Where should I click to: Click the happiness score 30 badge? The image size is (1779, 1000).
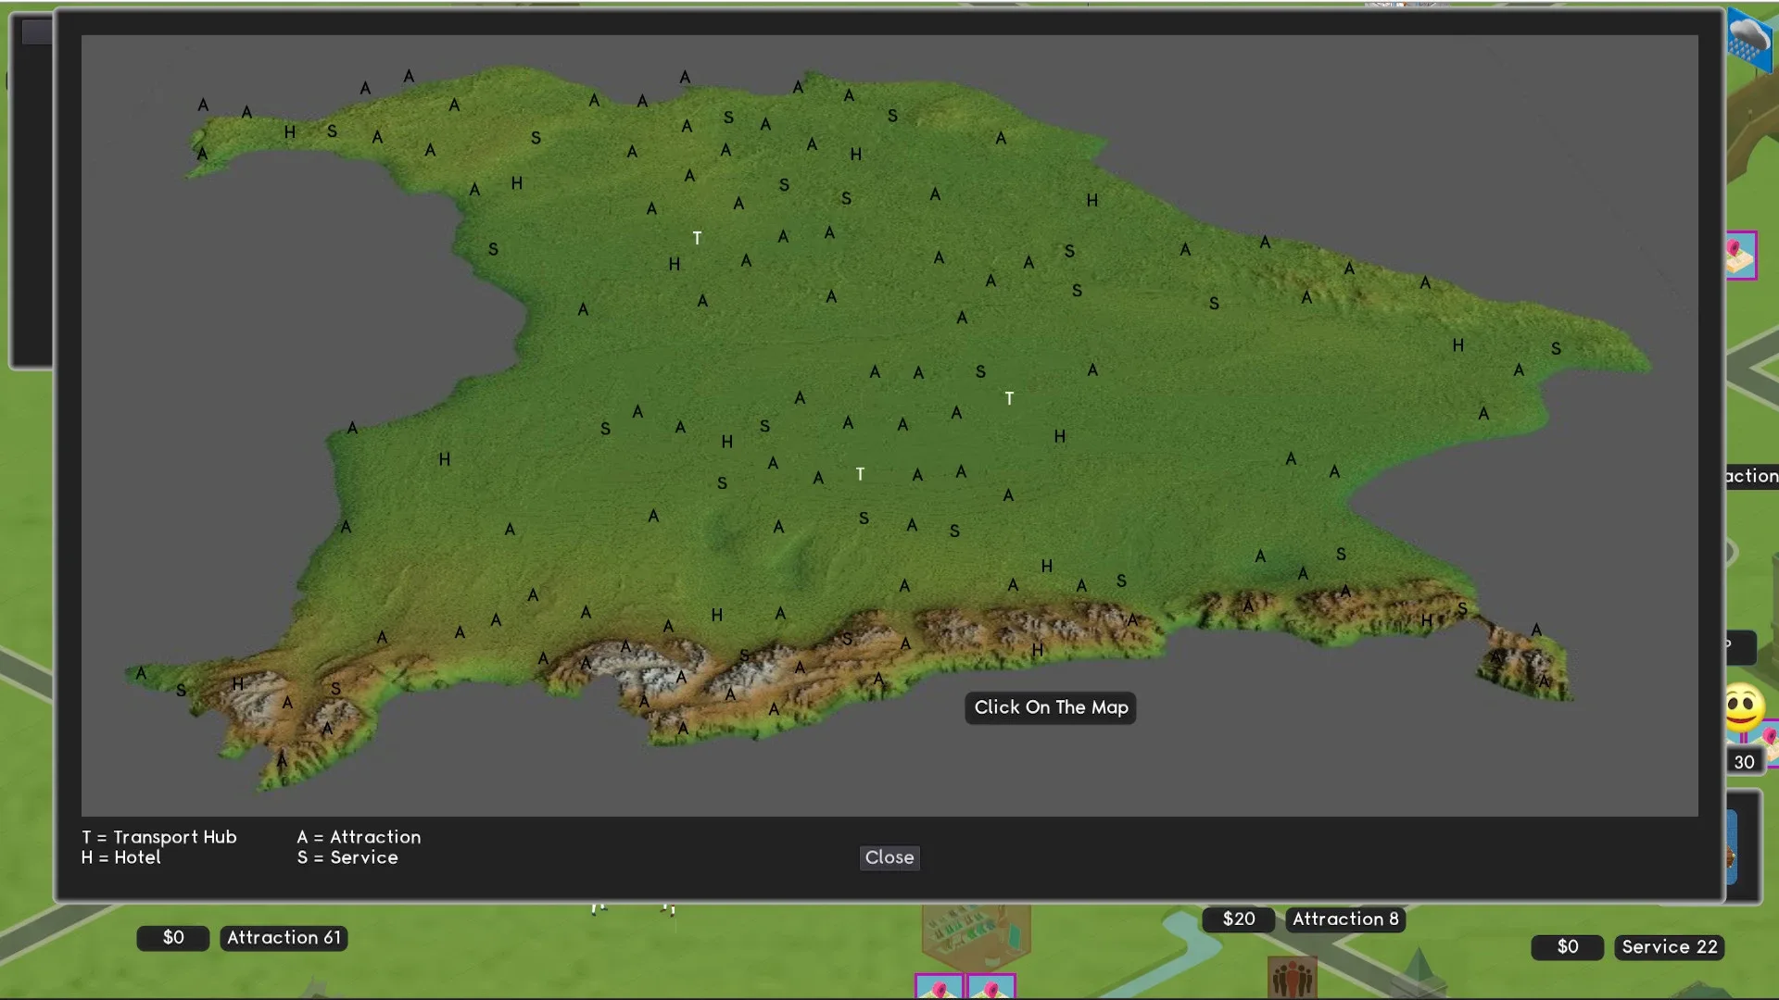1744,762
